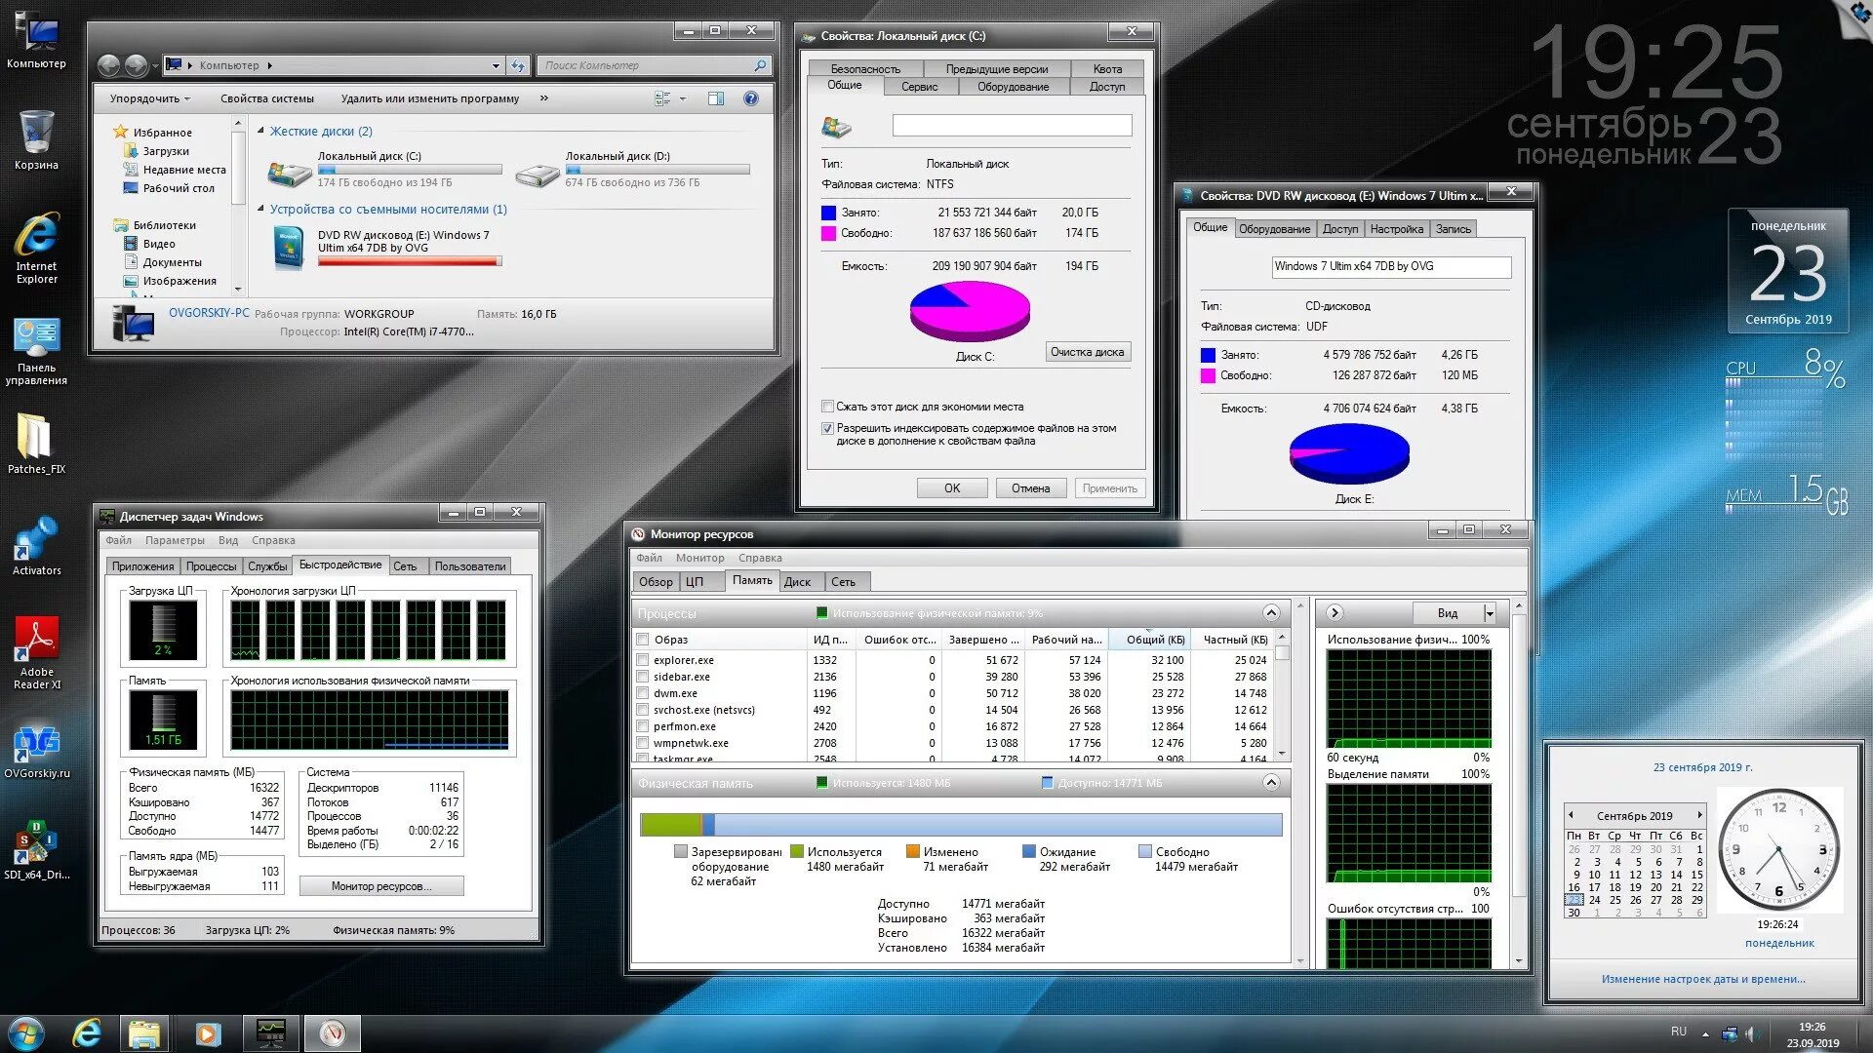This screenshot has height=1053, width=1873.
Task: Select Локальный диск (C:) drive icon
Action: point(288,174)
